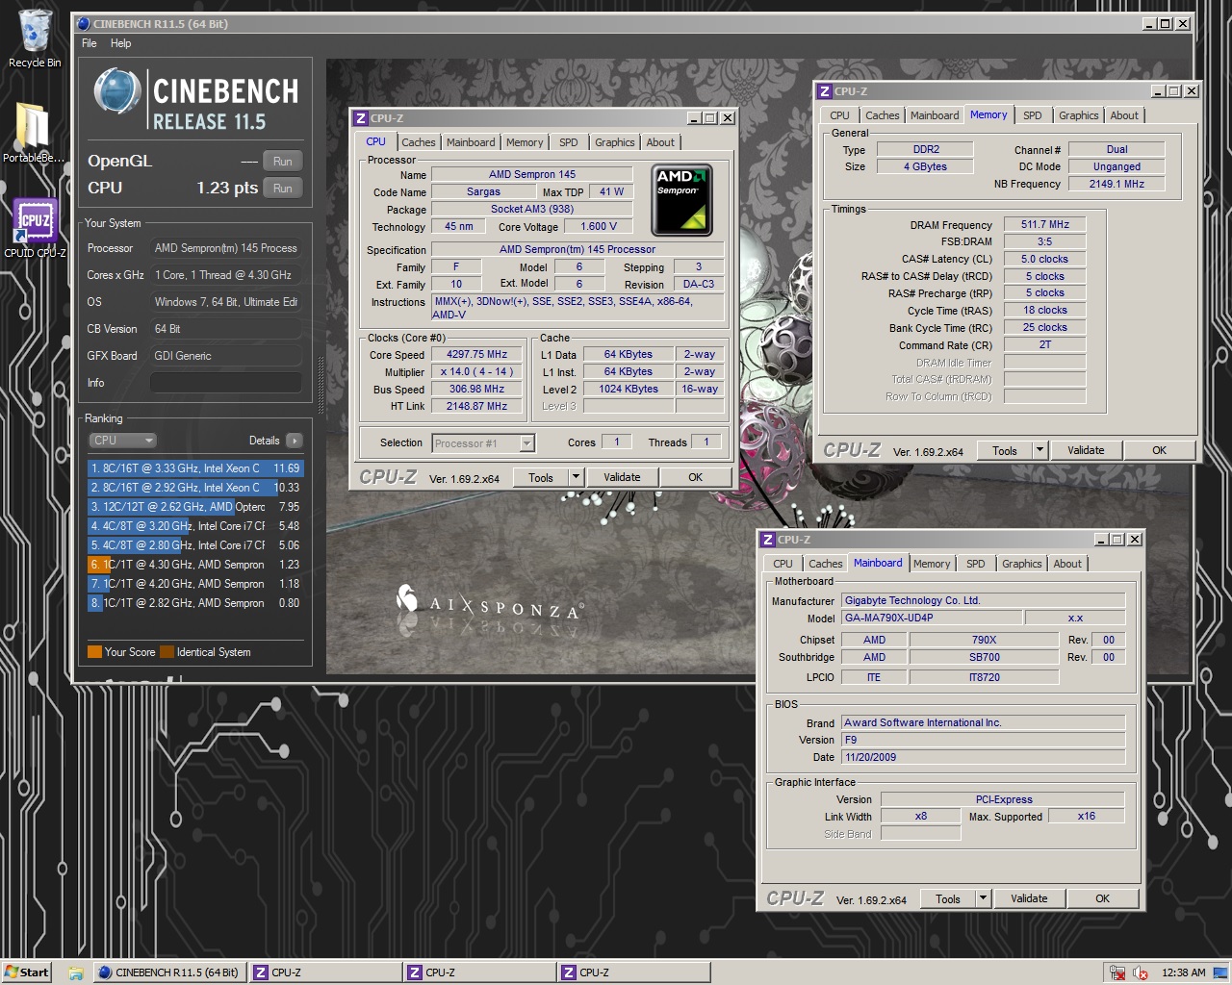The width and height of the screenshot is (1232, 985).
Task: Open the PortableBe... folder desktop icon
Action: [34, 133]
